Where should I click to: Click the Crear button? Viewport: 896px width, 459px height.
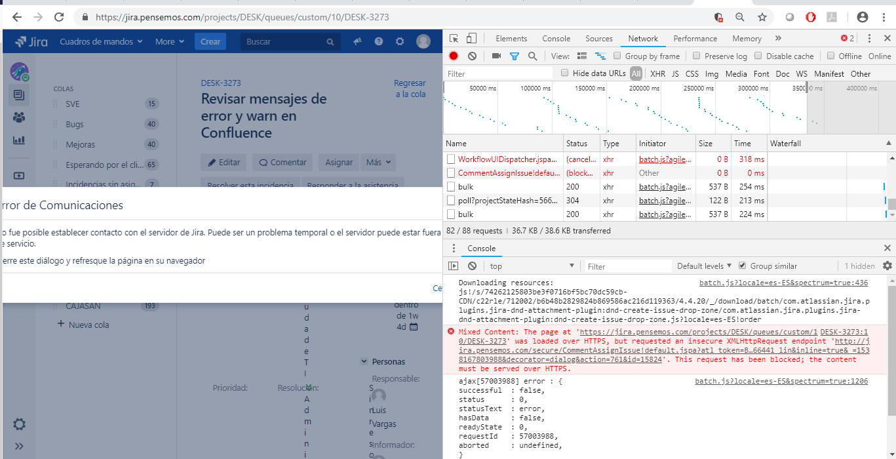point(210,41)
